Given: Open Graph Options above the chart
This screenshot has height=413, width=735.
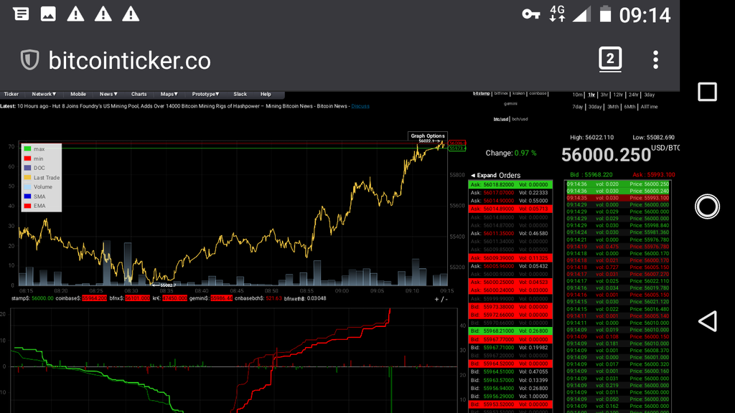Looking at the screenshot, I should point(428,136).
